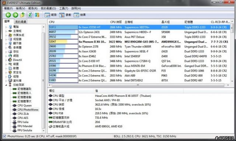
Task: Select the 主機板 motherboard icon in tree
Action: coord(10,31)
